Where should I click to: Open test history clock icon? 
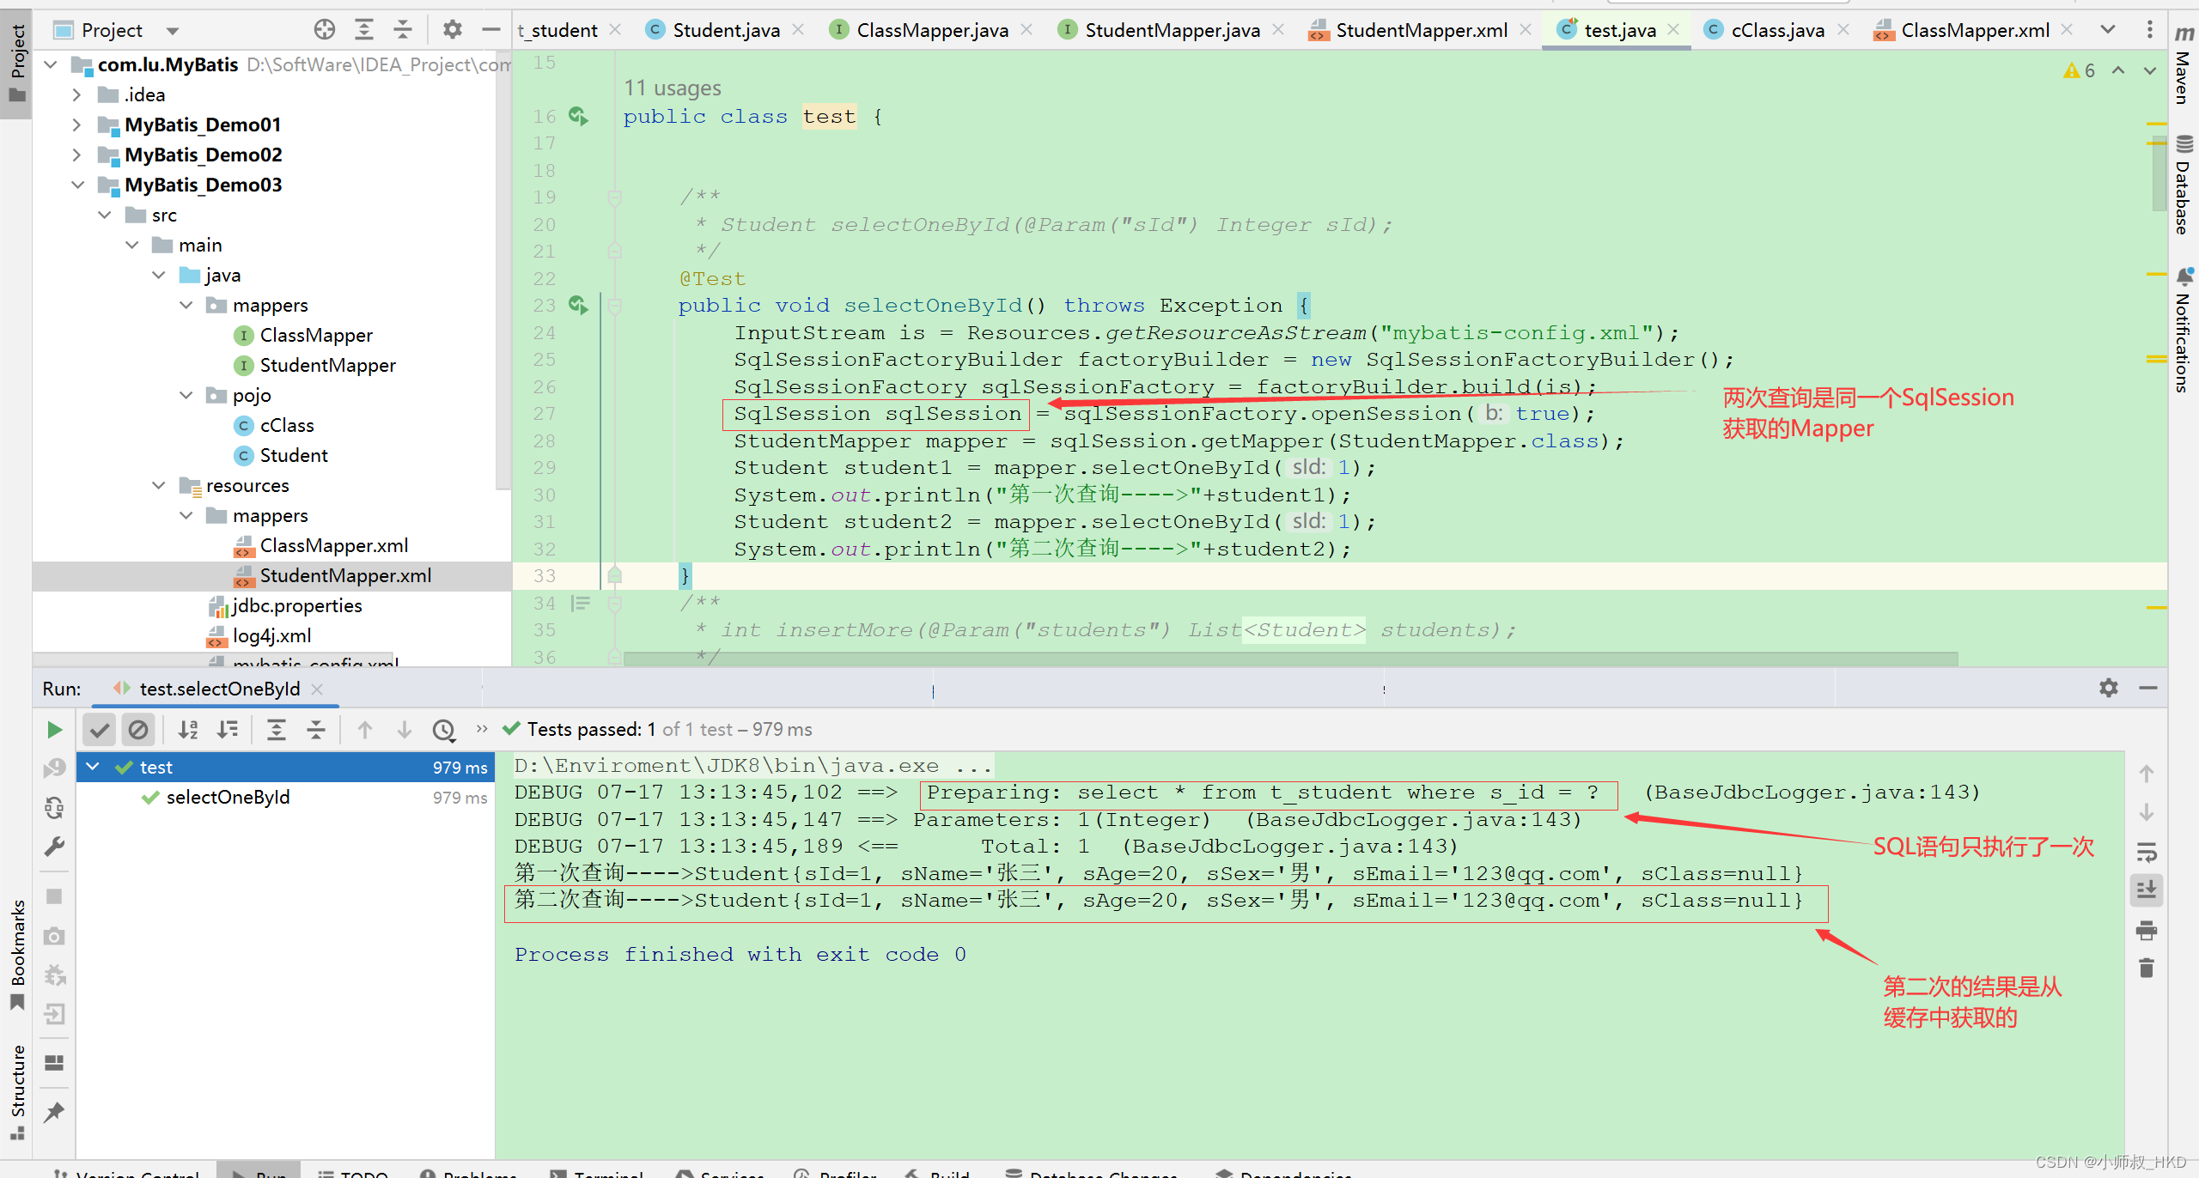tap(444, 730)
